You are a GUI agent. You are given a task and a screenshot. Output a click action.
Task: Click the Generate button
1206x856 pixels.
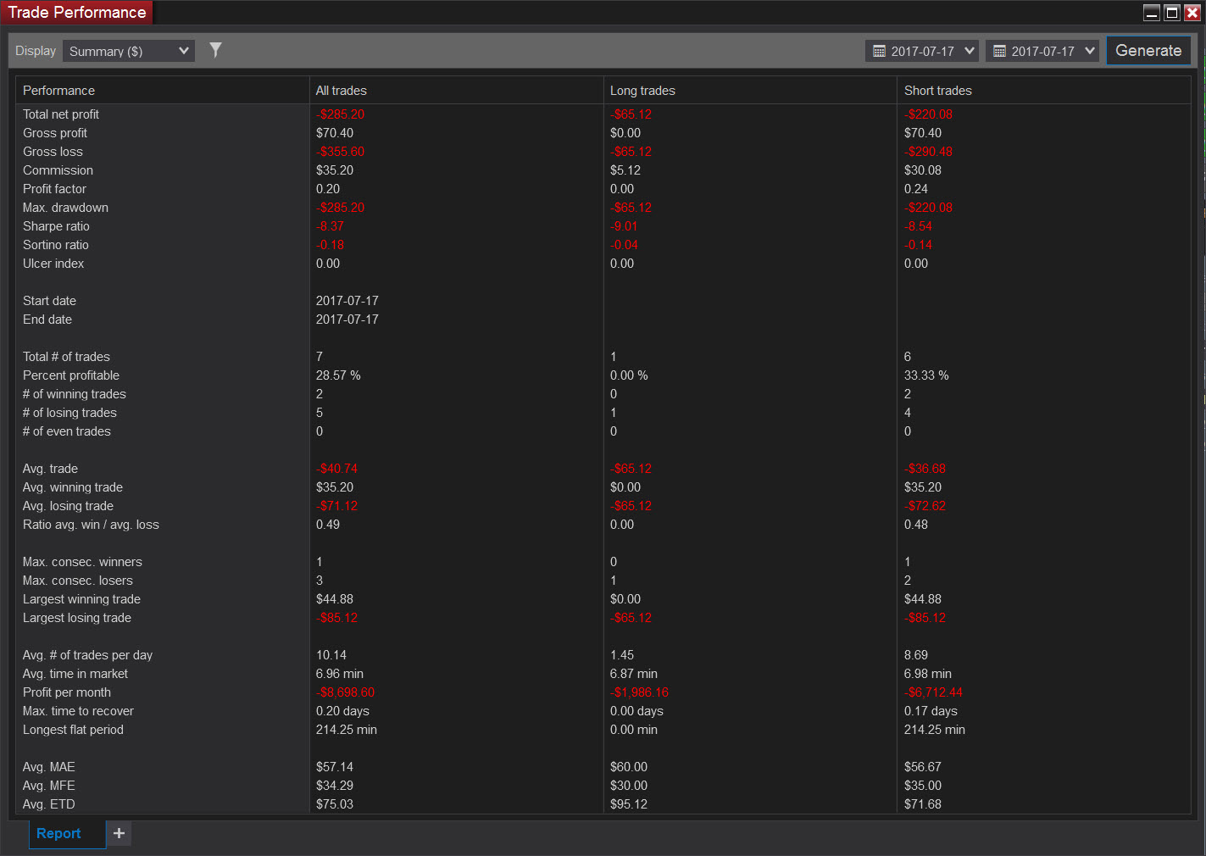click(1148, 51)
